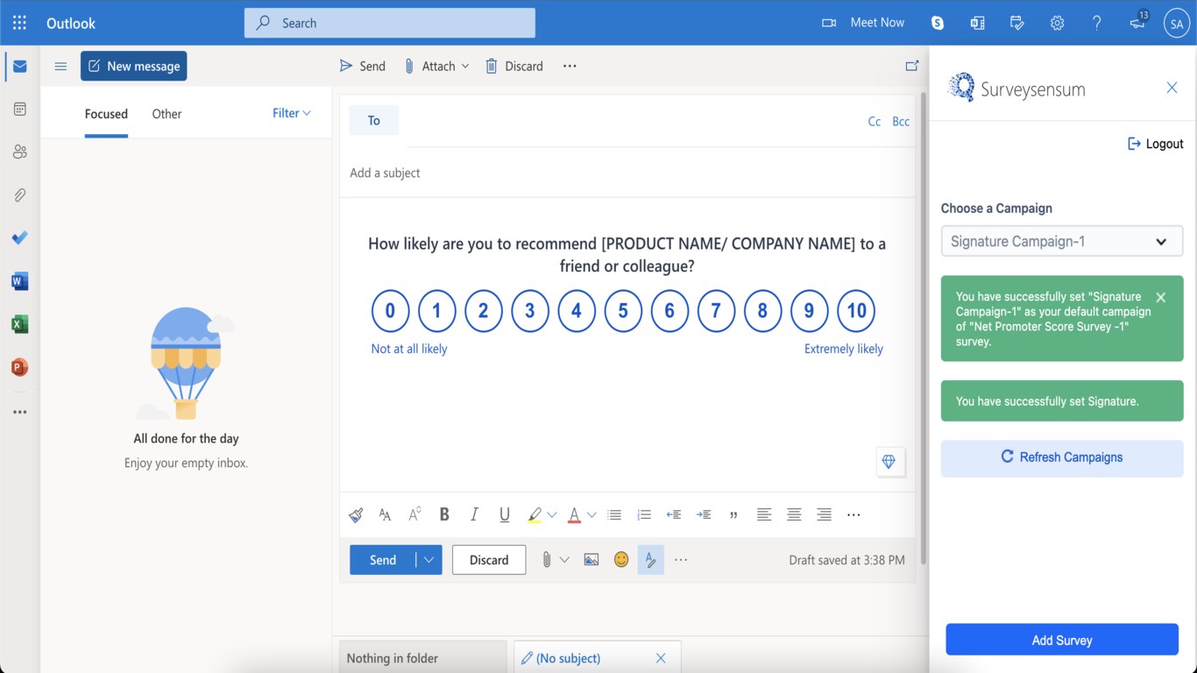
Task: Apply the yellow highlight color
Action: pyautogui.click(x=535, y=515)
